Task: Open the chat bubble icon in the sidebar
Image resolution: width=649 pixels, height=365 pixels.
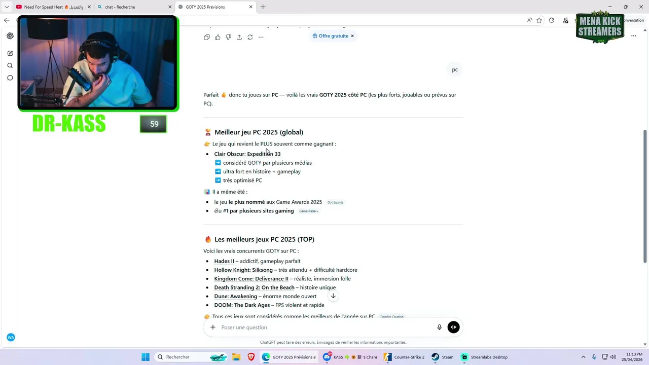Action: point(10,78)
